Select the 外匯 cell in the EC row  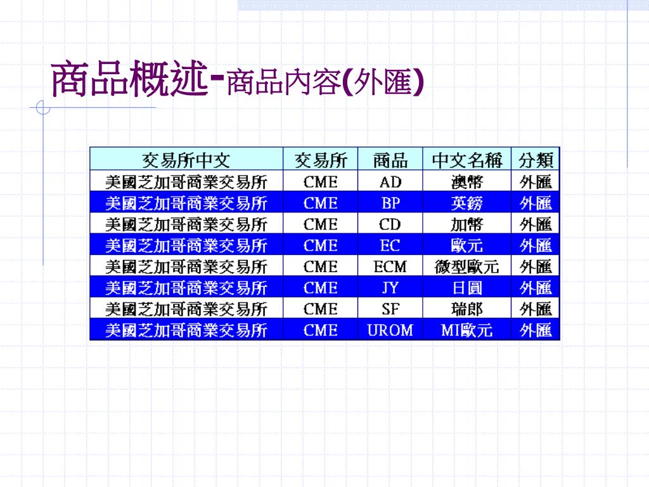[536, 244]
